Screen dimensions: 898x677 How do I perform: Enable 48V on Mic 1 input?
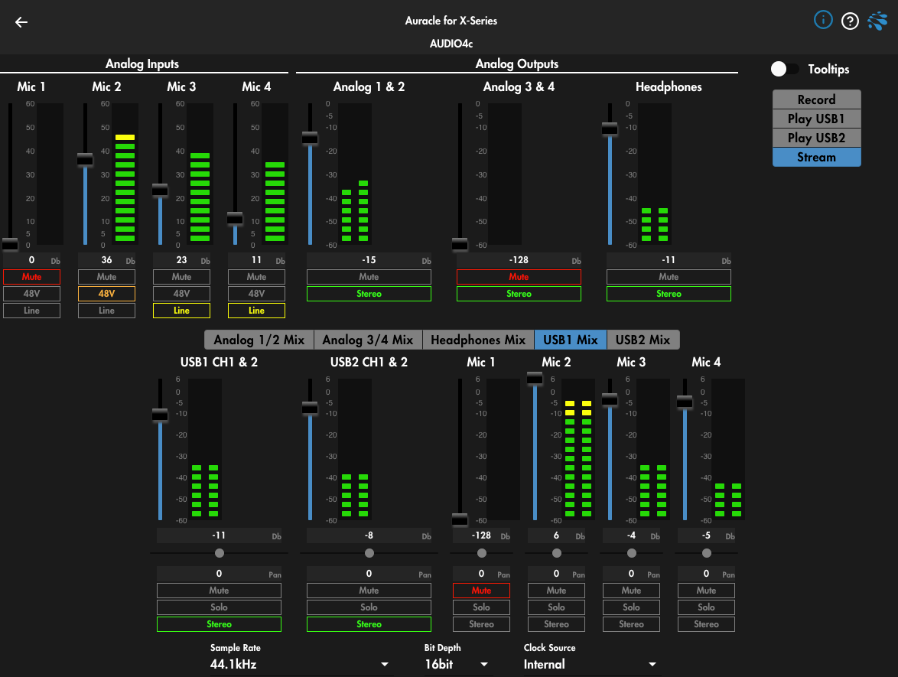[x=31, y=294]
